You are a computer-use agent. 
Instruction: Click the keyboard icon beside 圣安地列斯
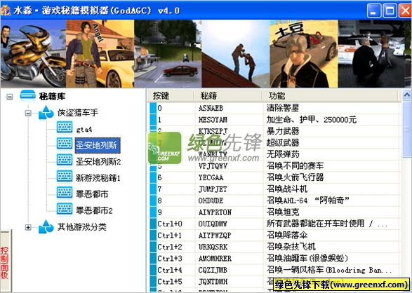tap(65, 144)
